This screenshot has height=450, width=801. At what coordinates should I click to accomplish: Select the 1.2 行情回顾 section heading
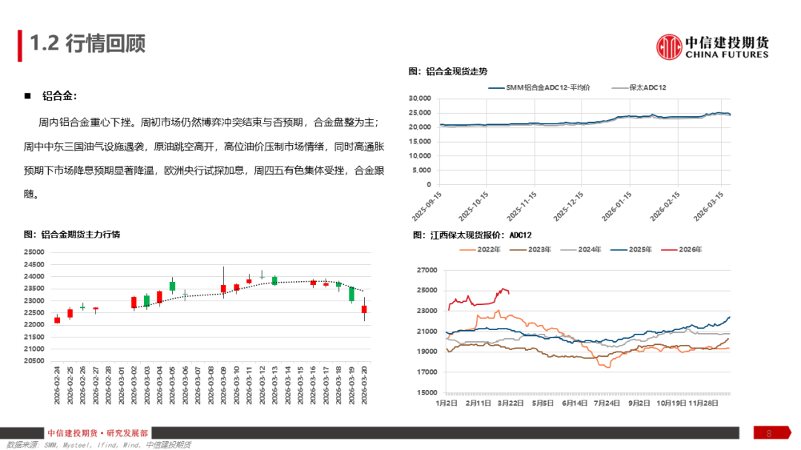[86, 42]
